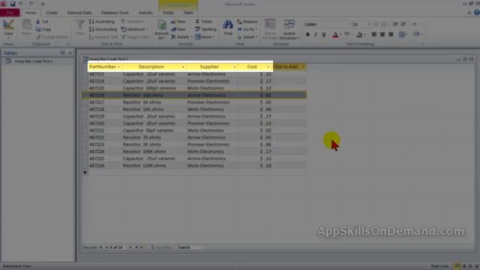Click Size to Fit Form
The image size is (480, 270).
(x=270, y=29)
